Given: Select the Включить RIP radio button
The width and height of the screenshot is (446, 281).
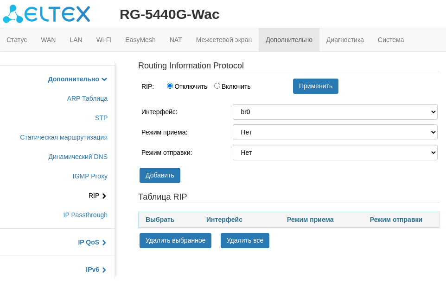Looking at the screenshot, I should point(217,86).
